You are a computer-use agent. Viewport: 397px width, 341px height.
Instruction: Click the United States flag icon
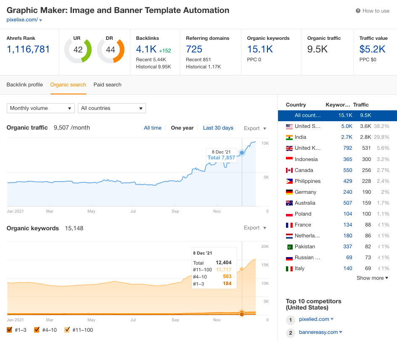point(289,126)
